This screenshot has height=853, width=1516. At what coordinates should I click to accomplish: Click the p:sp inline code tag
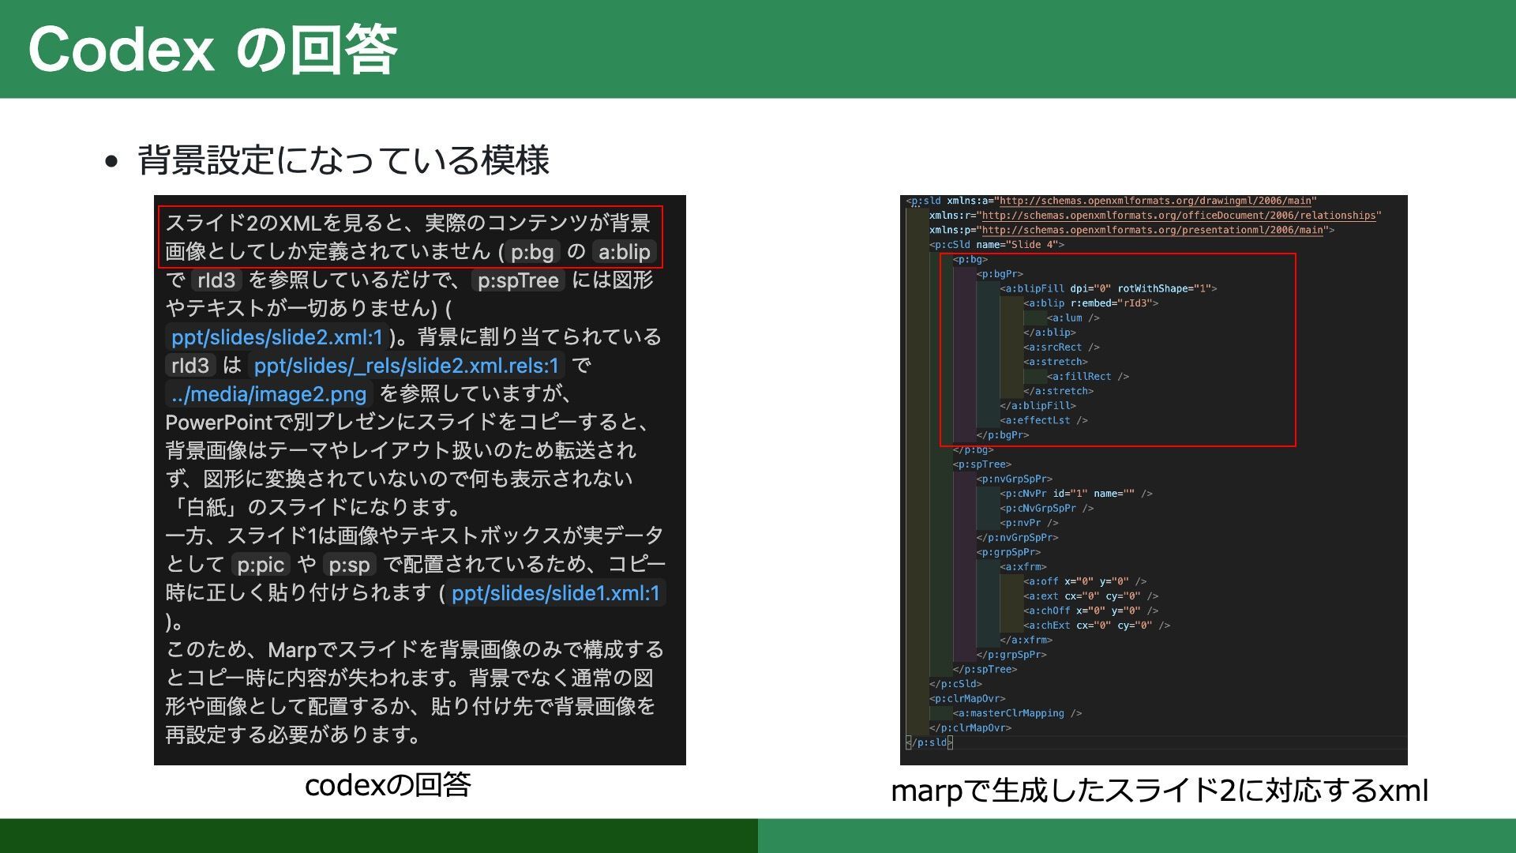pos(349,565)
